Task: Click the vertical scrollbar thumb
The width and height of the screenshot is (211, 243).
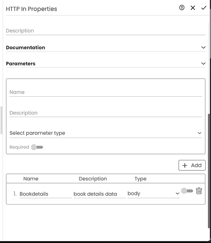Action: [209, 171]
